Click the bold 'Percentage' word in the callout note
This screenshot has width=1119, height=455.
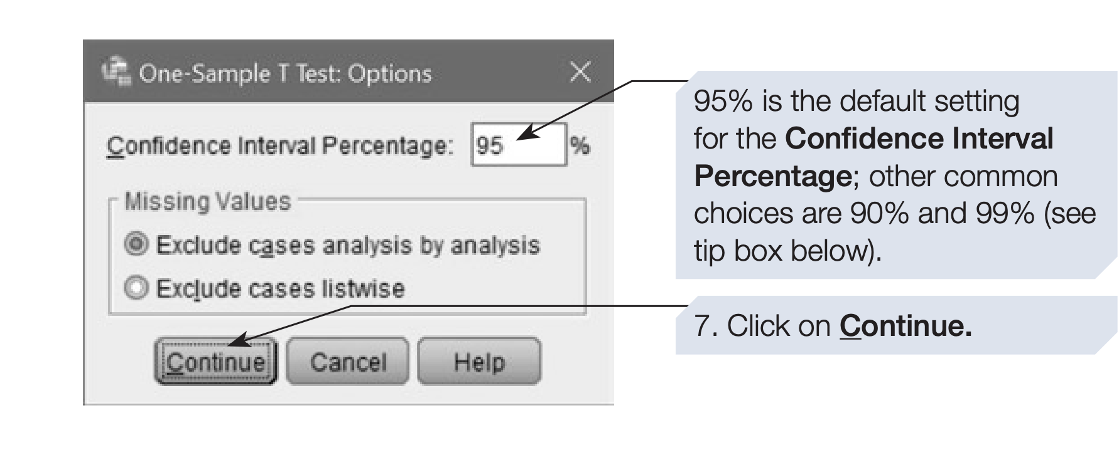click(x=772, y=176)
